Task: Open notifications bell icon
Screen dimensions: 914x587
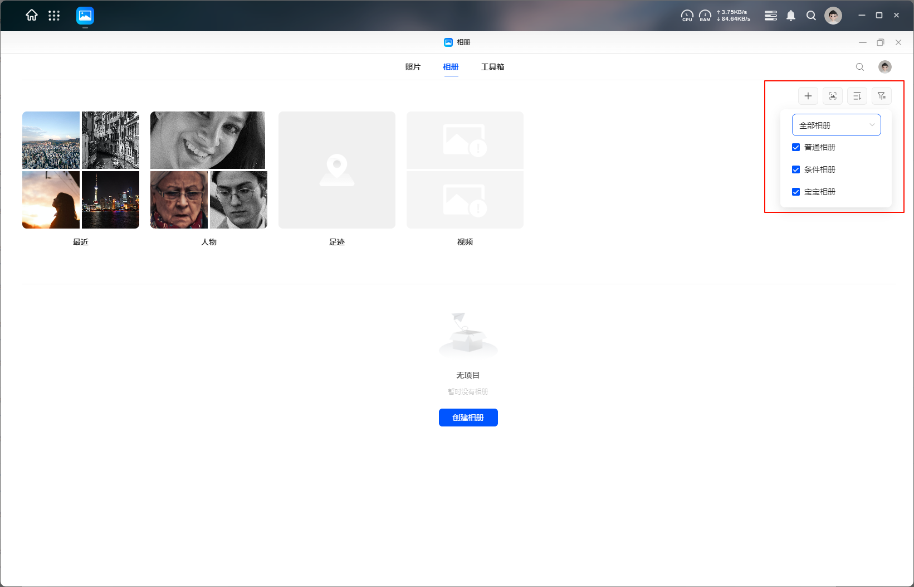Action: pos(791,16)
